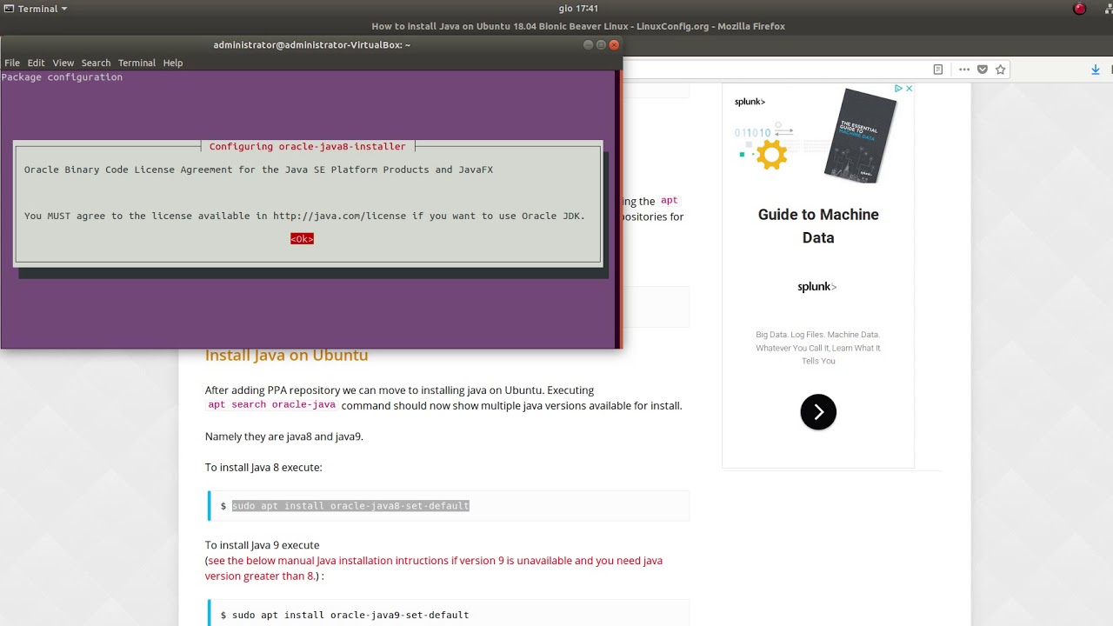Viewport: 1113px width, 626px height.
Task: Click 'To install Java 9 execute' text
Action: tap(263, 545)
